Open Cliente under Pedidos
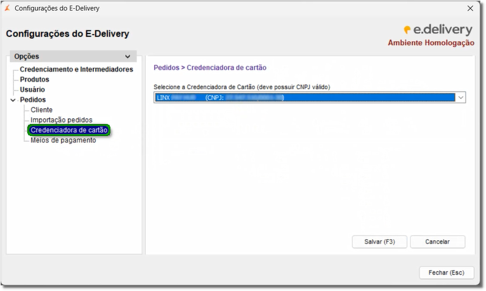This screenshot has width=486, height=291. coord(41,110)
